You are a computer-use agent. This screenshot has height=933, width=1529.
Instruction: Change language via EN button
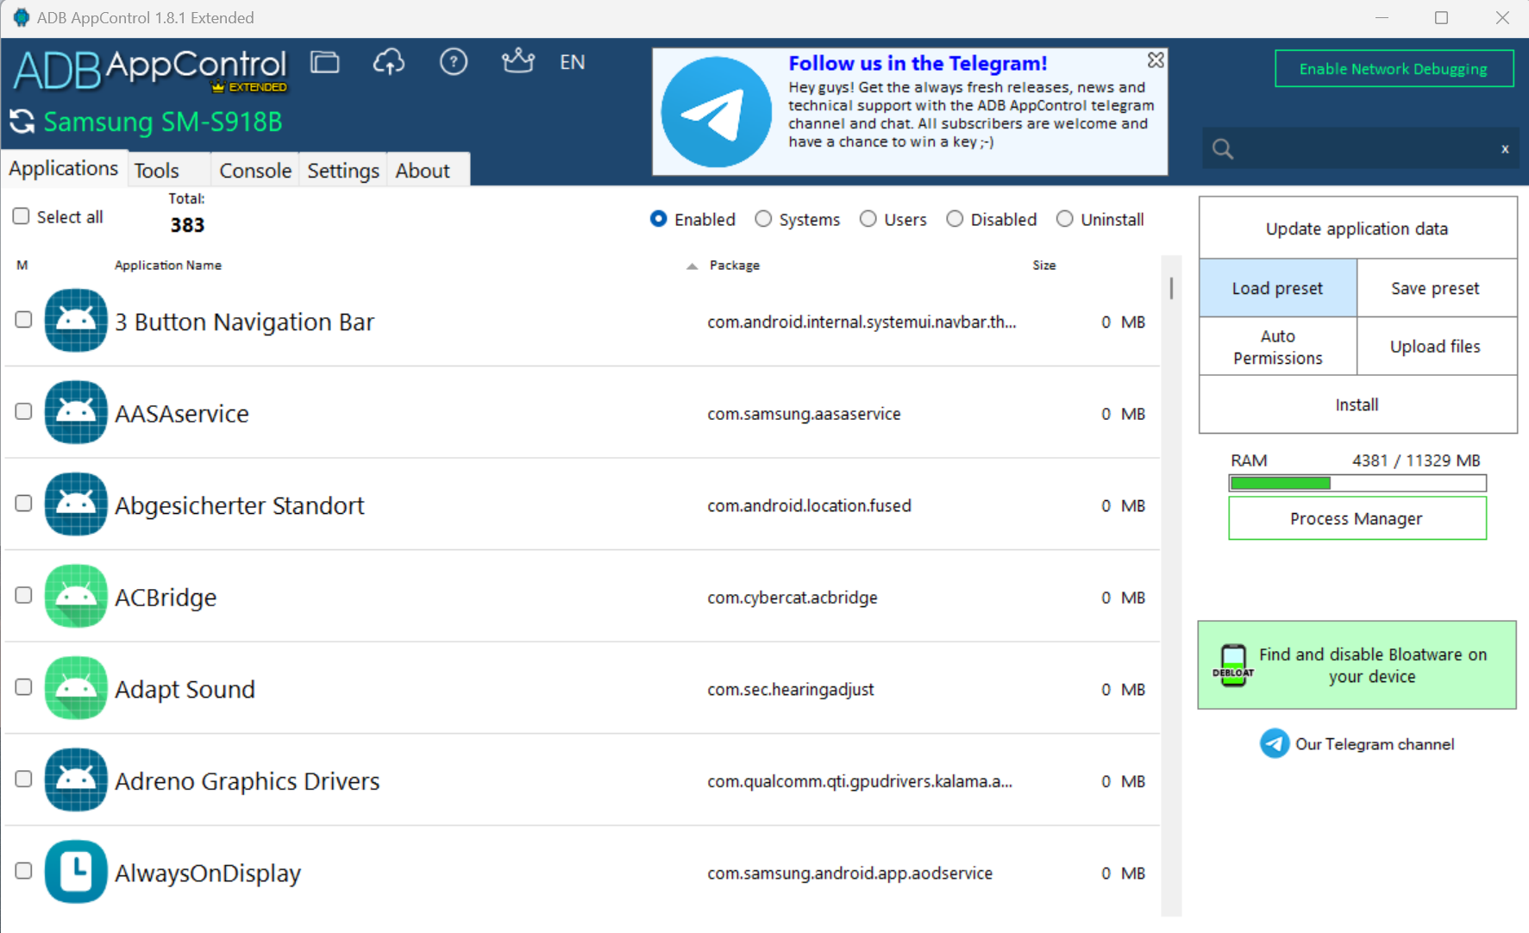572,62
